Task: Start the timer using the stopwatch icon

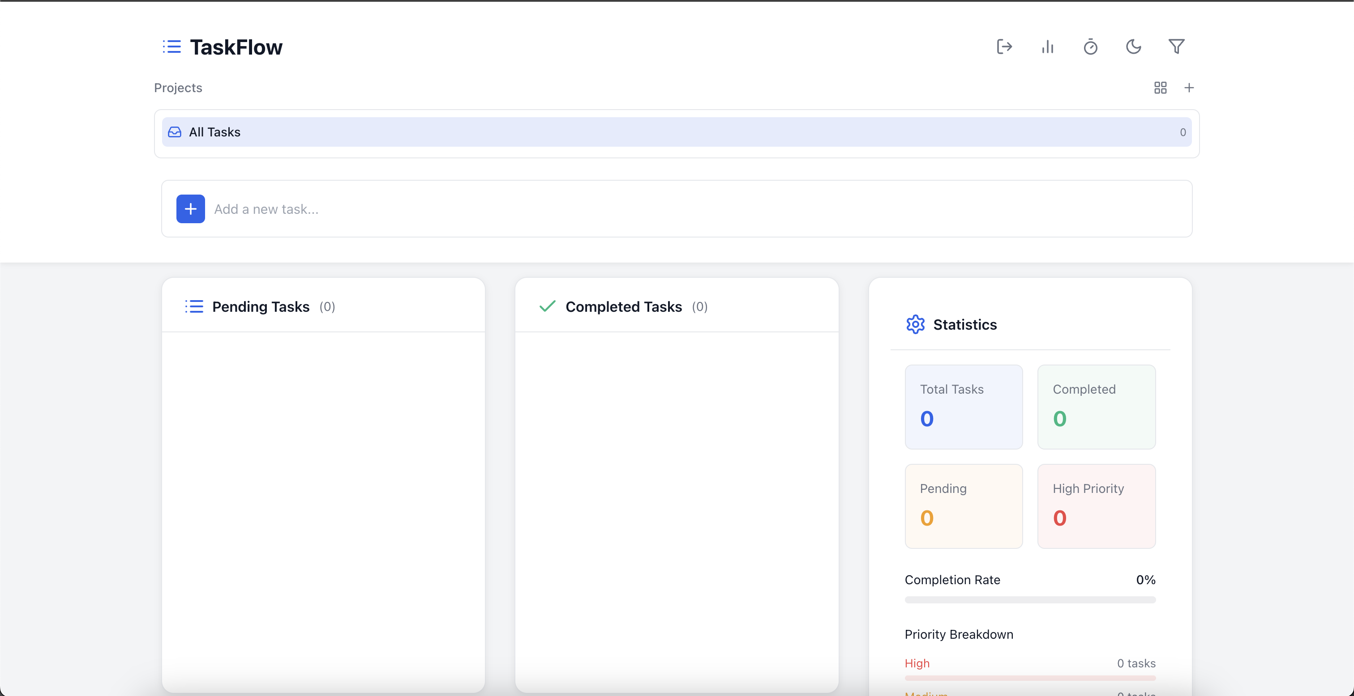Action: tap(1091, 47)
